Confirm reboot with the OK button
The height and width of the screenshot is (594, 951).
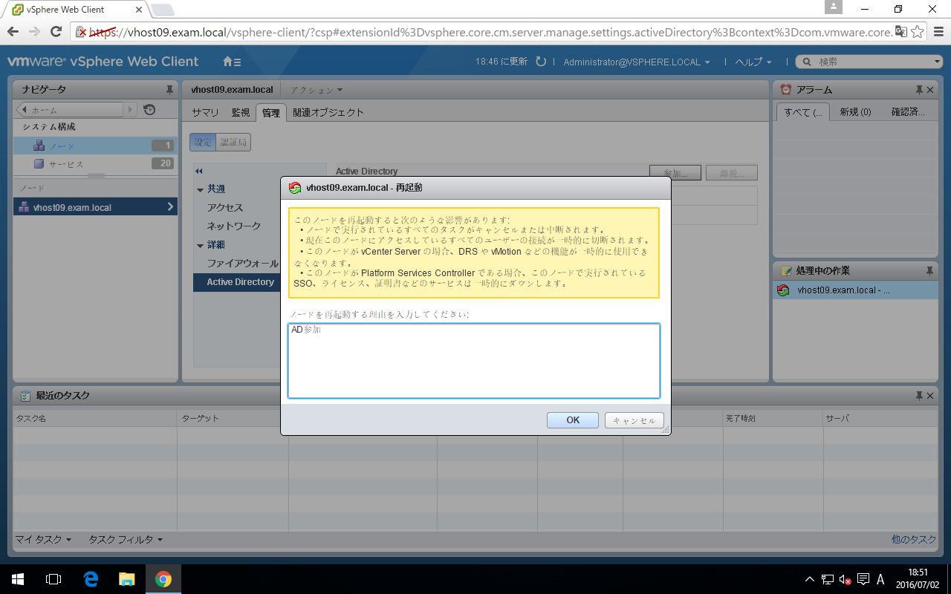tap(573, 420)
